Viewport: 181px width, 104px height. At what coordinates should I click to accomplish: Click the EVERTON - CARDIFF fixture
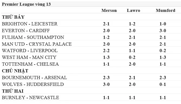click(x=26, y=31)
